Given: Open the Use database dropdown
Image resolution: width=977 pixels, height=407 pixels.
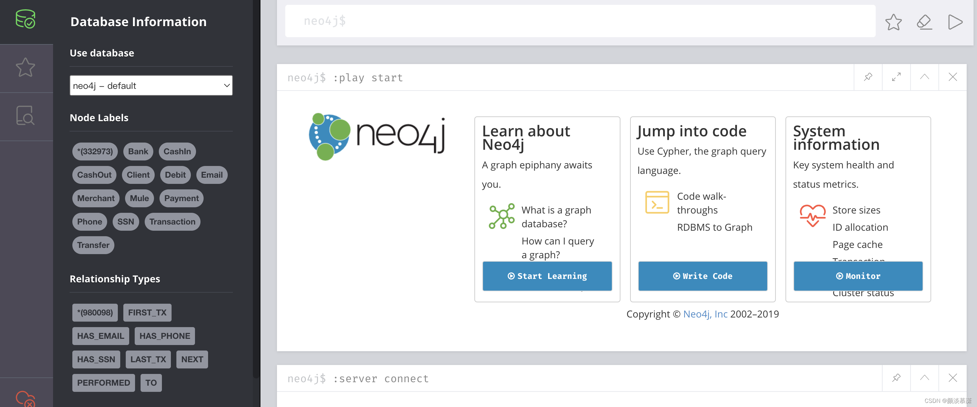Looking at the screenshot, I should [x=151, y=86].
